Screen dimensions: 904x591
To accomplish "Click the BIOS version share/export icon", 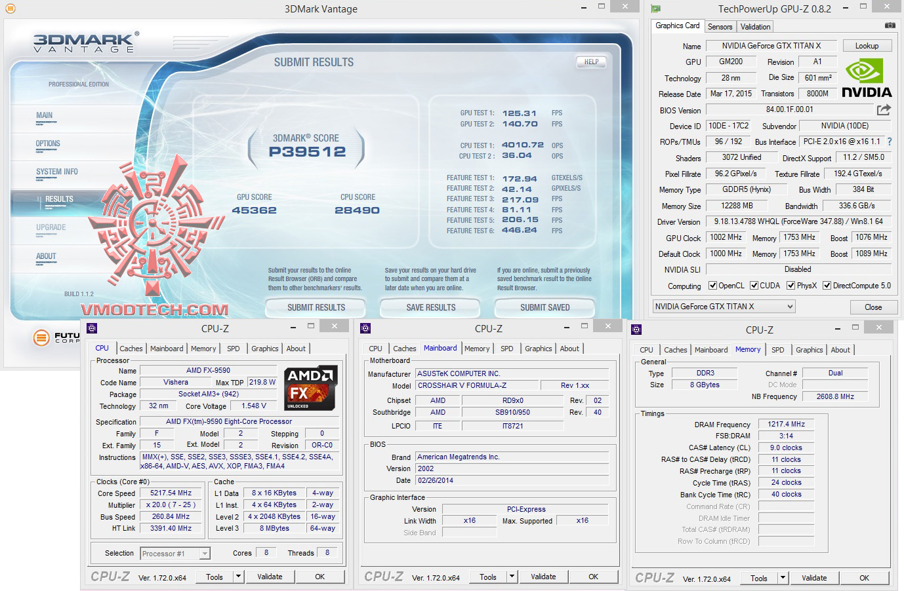I will pos(884,109).
